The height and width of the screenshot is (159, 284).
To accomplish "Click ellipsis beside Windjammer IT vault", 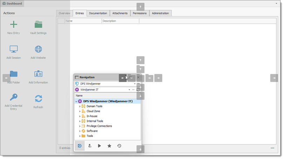I will click(133, 90).
